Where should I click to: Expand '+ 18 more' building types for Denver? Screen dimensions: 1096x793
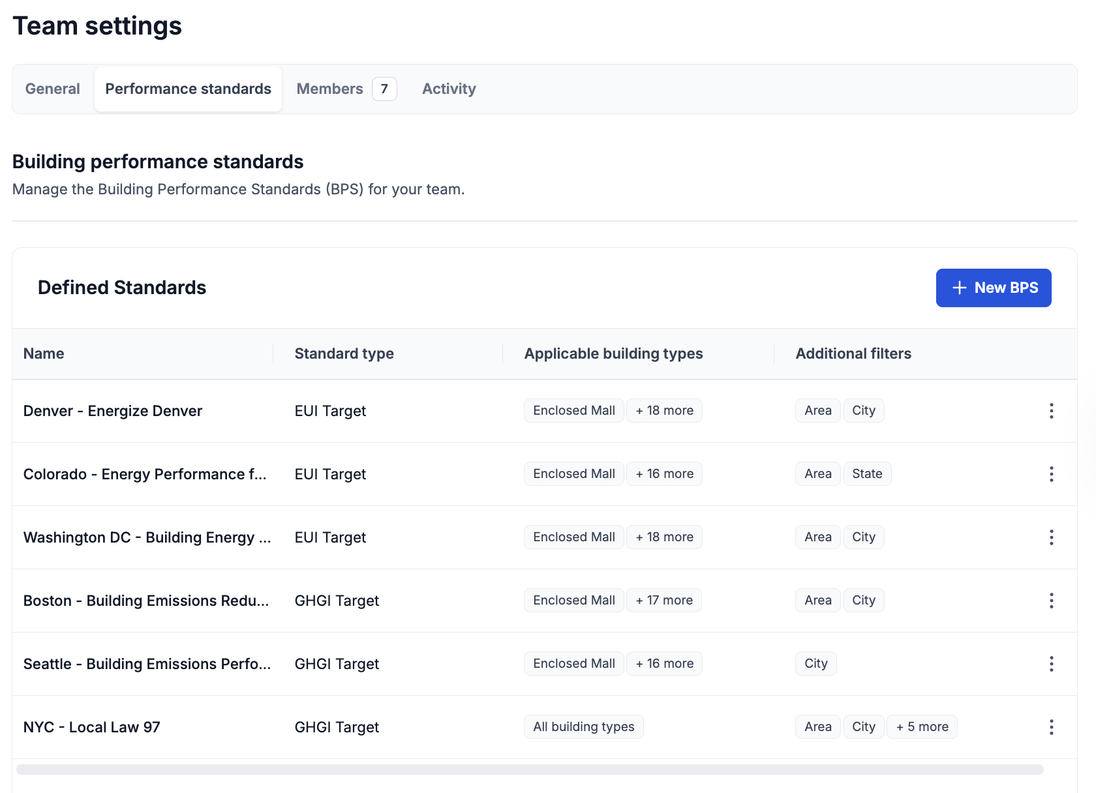(664, 411)
